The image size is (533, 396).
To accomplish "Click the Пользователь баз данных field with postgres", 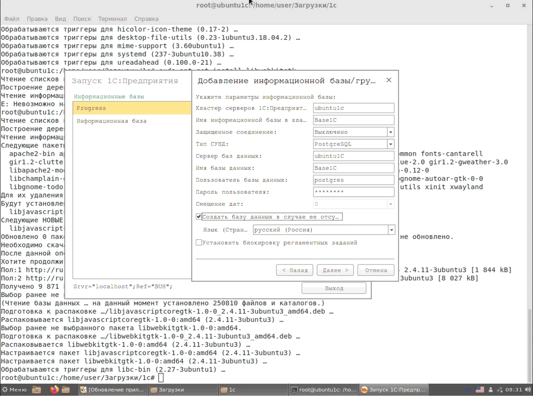I will pos(354,180).
